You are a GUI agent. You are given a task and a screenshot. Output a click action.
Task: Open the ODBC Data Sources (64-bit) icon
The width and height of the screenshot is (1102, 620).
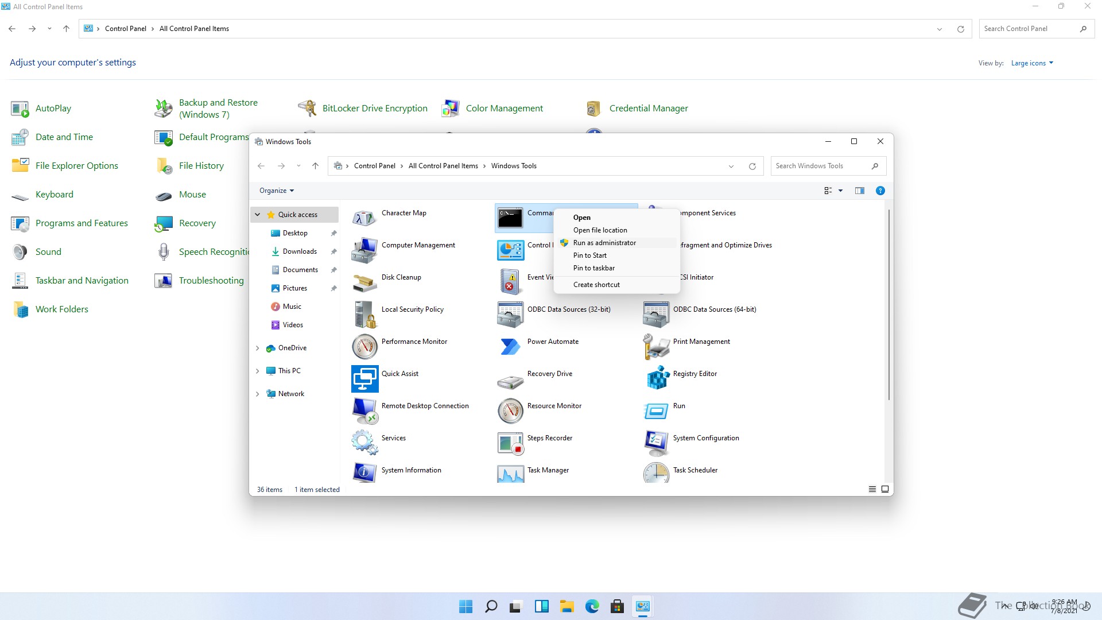[656, 315]
